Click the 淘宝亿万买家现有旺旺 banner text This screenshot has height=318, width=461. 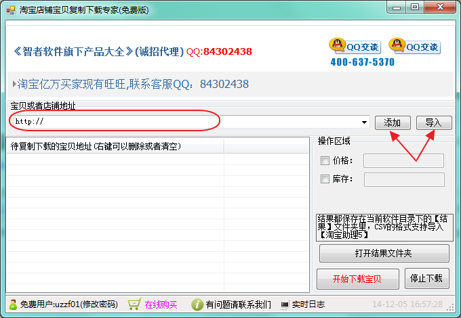point(72,84)
